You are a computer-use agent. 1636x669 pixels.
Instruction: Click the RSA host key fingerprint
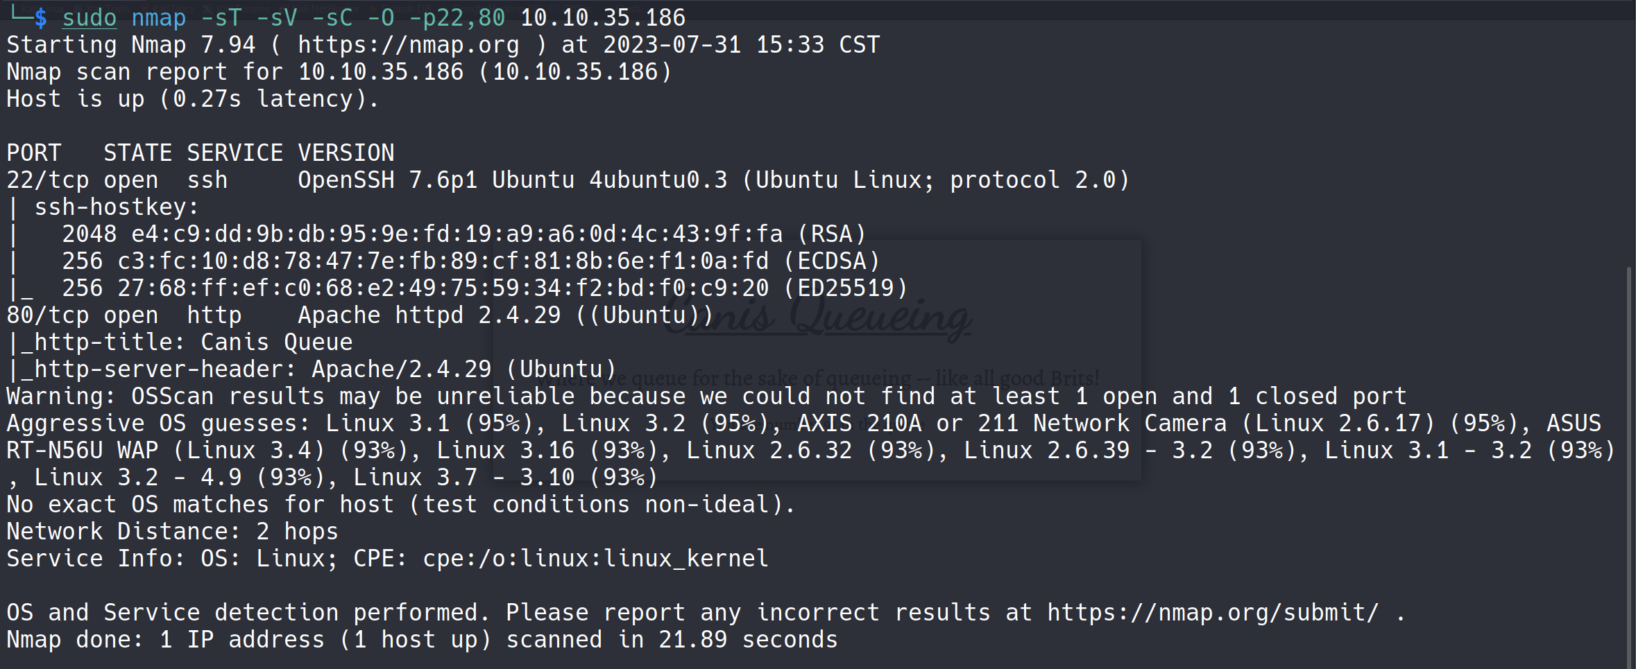457,234
